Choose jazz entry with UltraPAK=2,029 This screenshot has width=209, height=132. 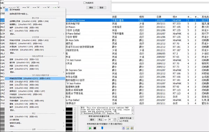pyautogui.click(x=35, y=21)
